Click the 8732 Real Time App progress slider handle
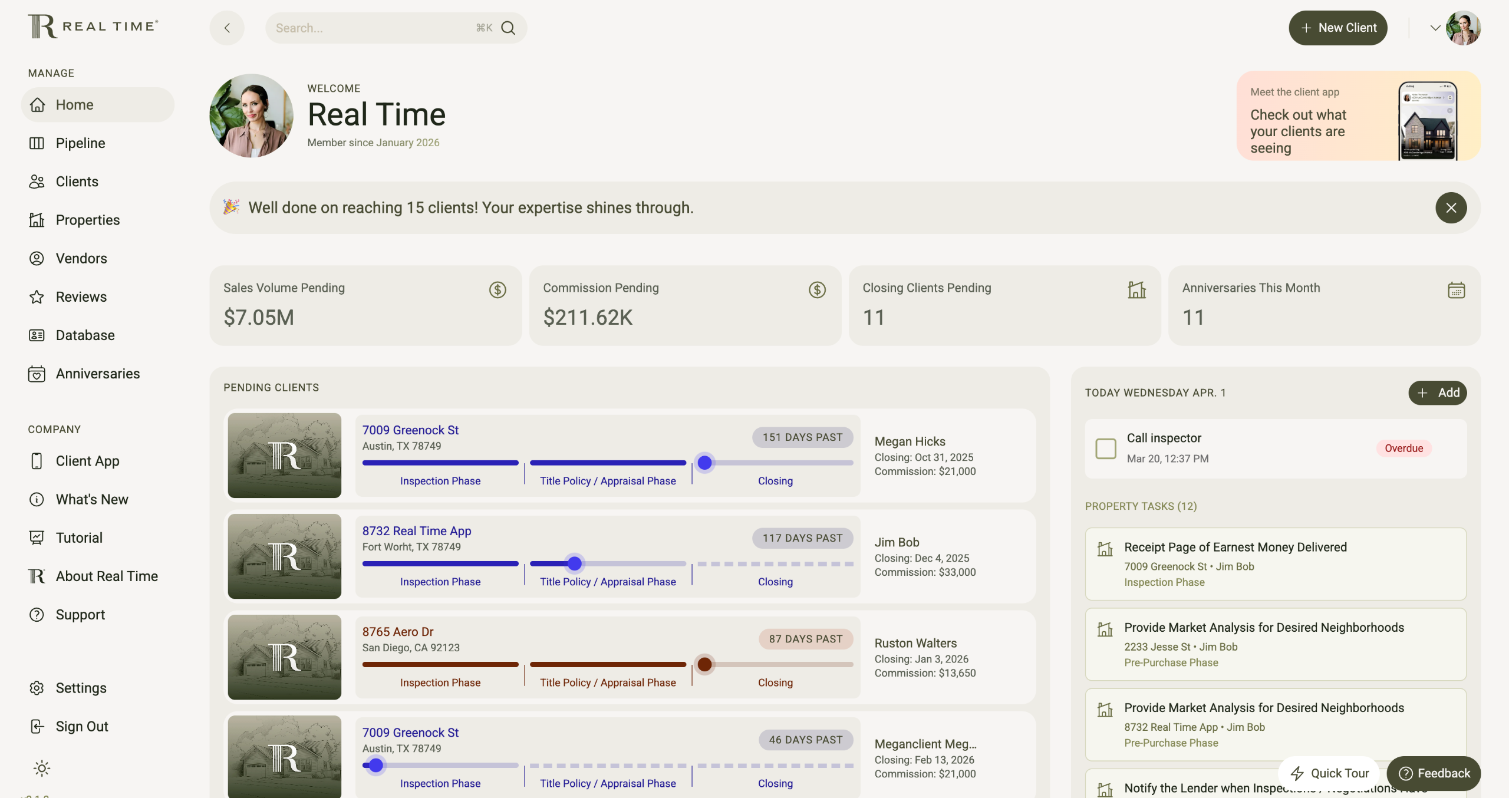 [x=575, y=563]
